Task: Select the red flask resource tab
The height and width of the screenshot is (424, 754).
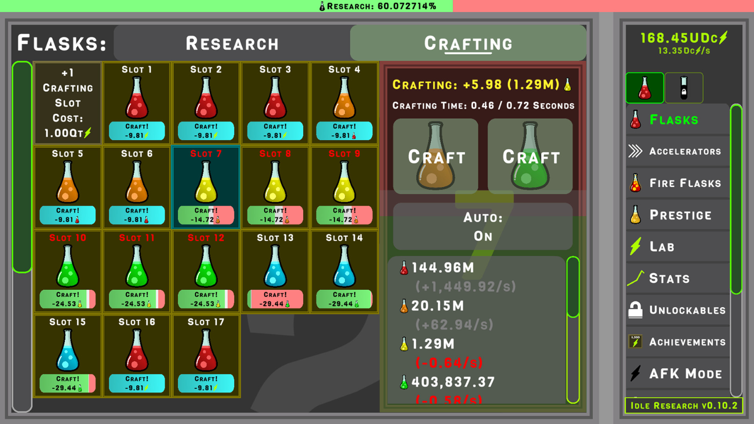Action: 644,88
